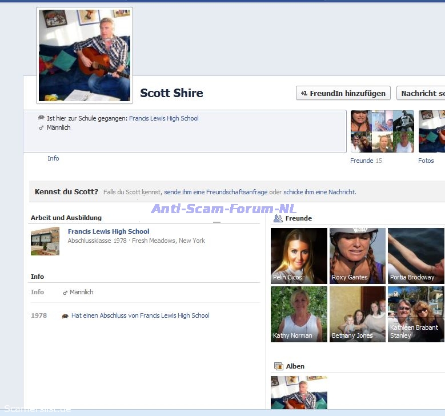
Task: Select Portia Brockway friend thumbnail
Action: 416,255
